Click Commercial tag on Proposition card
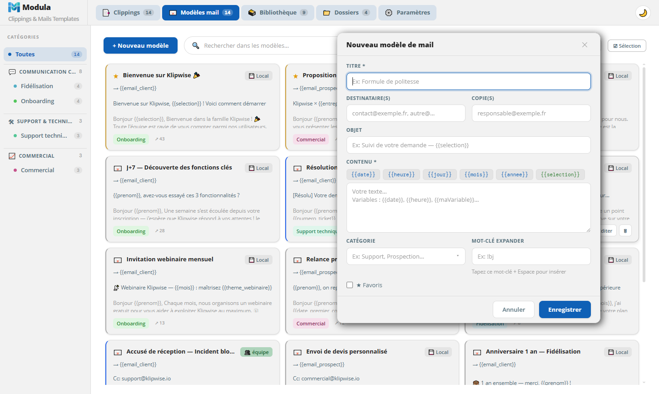This screenshot has width=659, height=394. point(311,140)
